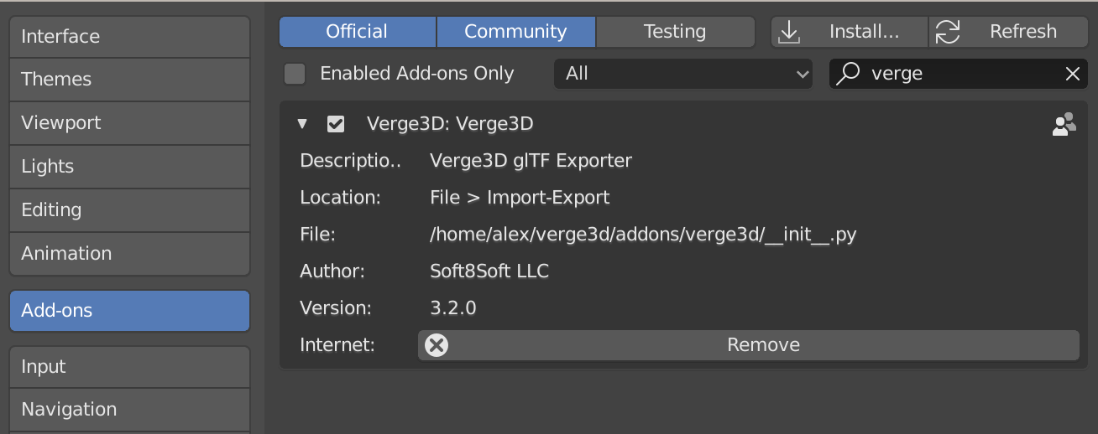Toggle the Community support level filter

click(x=516, y=32)
